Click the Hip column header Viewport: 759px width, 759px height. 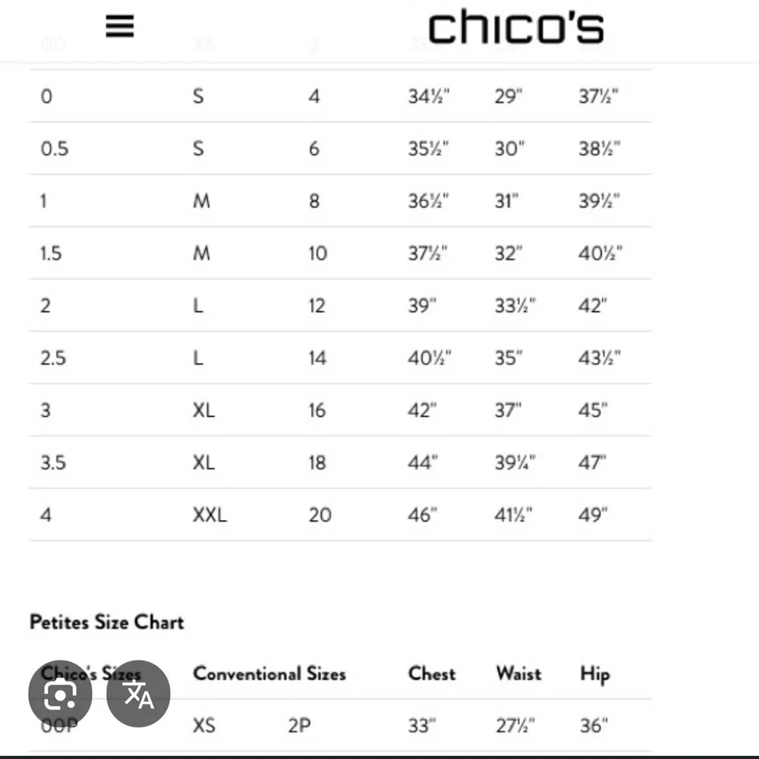click(595, 675)
